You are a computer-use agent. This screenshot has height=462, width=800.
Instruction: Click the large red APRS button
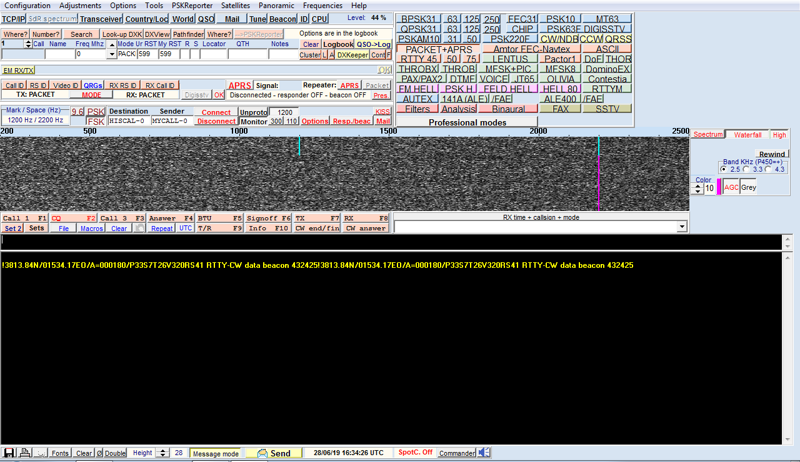[x=239, y=86]
